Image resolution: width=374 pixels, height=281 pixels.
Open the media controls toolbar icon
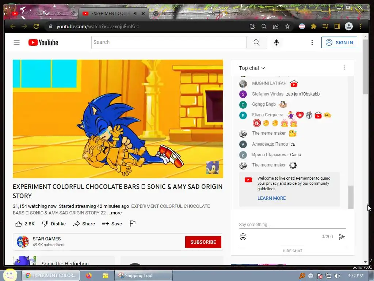coord(325,26)
